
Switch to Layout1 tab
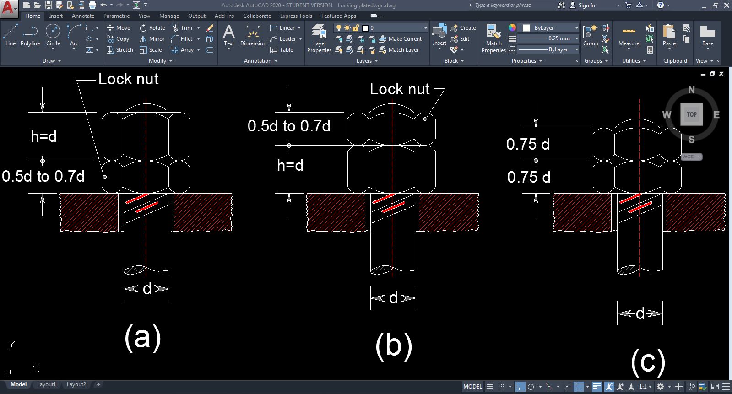click(x=46, y=384)
